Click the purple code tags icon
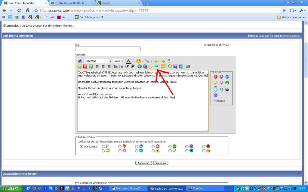 [175, 66]
